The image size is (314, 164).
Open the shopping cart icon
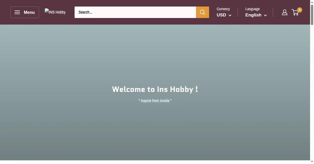[295, 12]
